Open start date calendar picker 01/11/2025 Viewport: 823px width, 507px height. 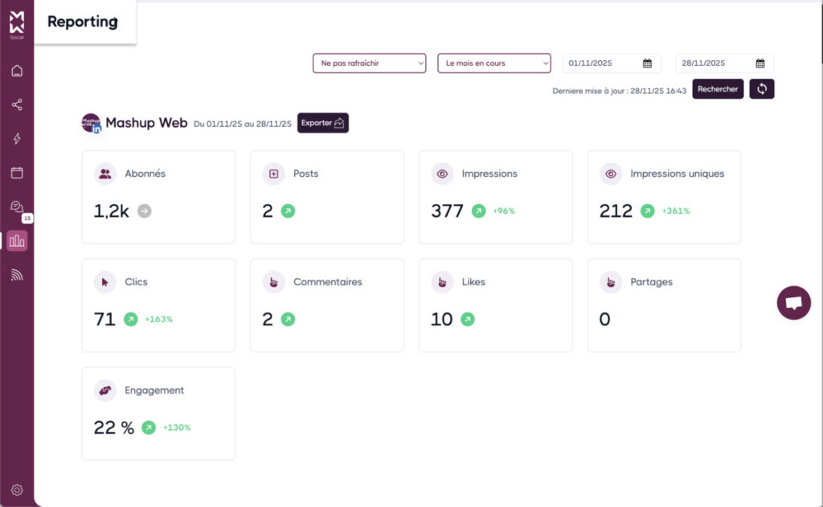647,63
